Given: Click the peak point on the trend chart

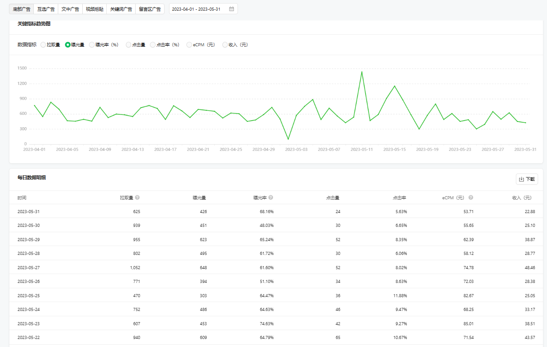Looking at the screenshot, I should point(362,72).
